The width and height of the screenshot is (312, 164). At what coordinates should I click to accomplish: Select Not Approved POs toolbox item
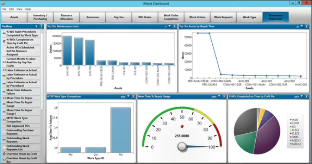[x=21, y=126]
